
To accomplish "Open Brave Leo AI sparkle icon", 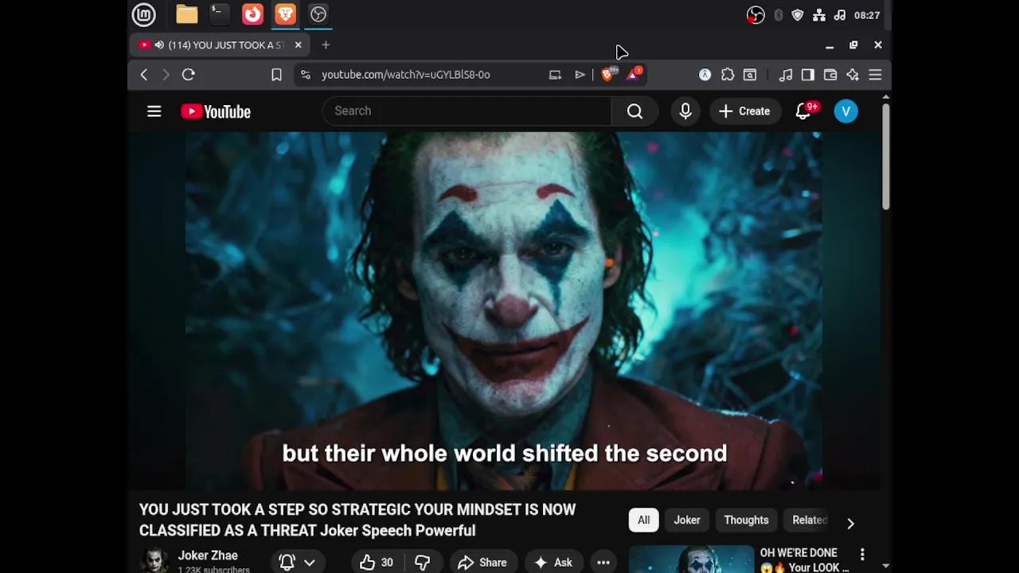I will pos(853,75).
